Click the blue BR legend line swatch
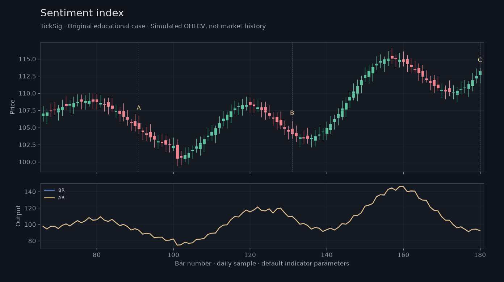 49,190
